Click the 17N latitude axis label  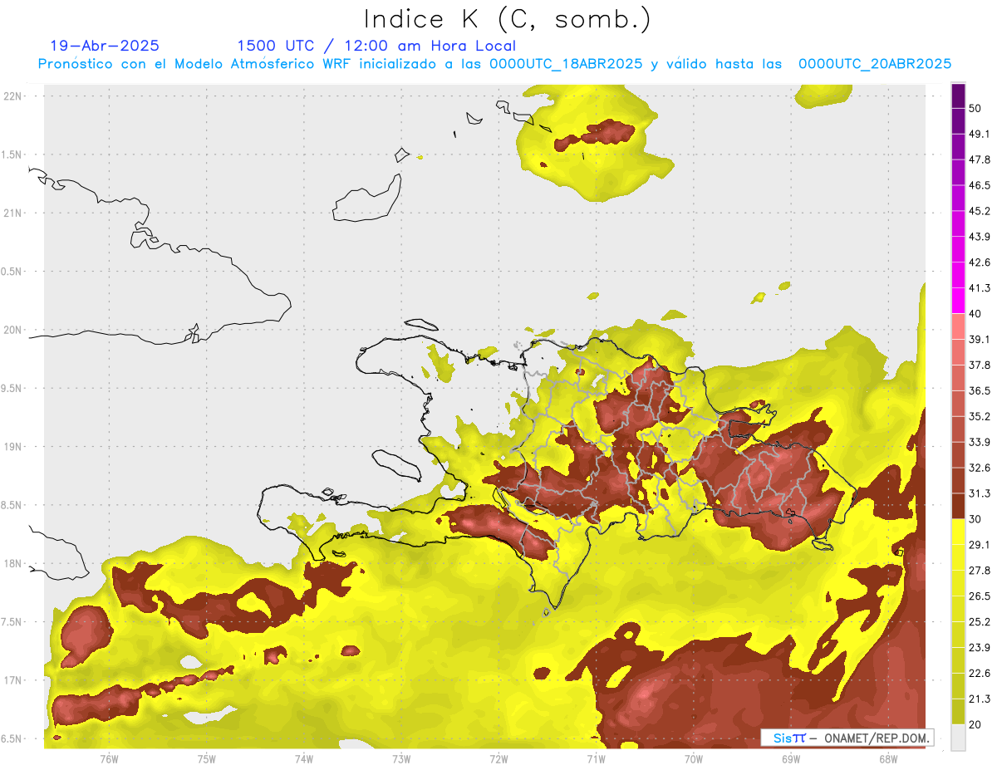(x=13, y=680)
